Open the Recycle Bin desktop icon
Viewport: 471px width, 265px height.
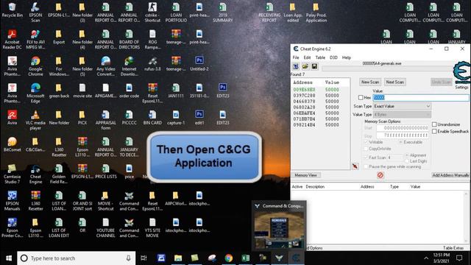click(12, 10)
